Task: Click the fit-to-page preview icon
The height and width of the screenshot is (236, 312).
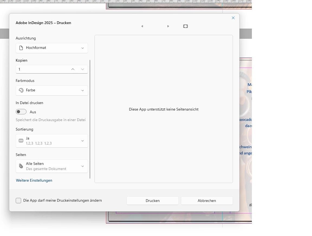Action: click(x=186, y=26)
